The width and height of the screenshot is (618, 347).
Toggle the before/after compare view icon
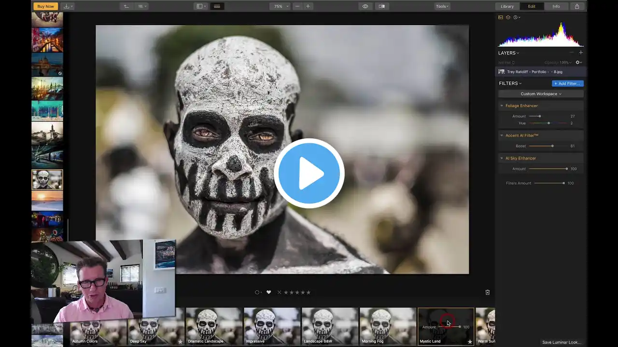point(381,6)
